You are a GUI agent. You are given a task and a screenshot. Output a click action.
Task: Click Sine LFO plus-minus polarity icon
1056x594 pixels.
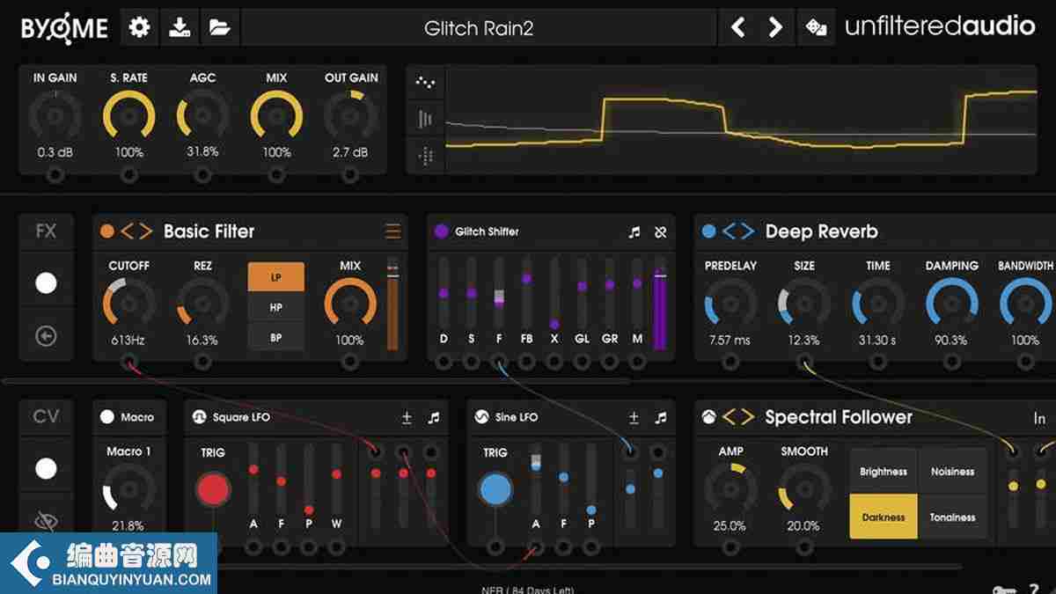click(634, 418)
